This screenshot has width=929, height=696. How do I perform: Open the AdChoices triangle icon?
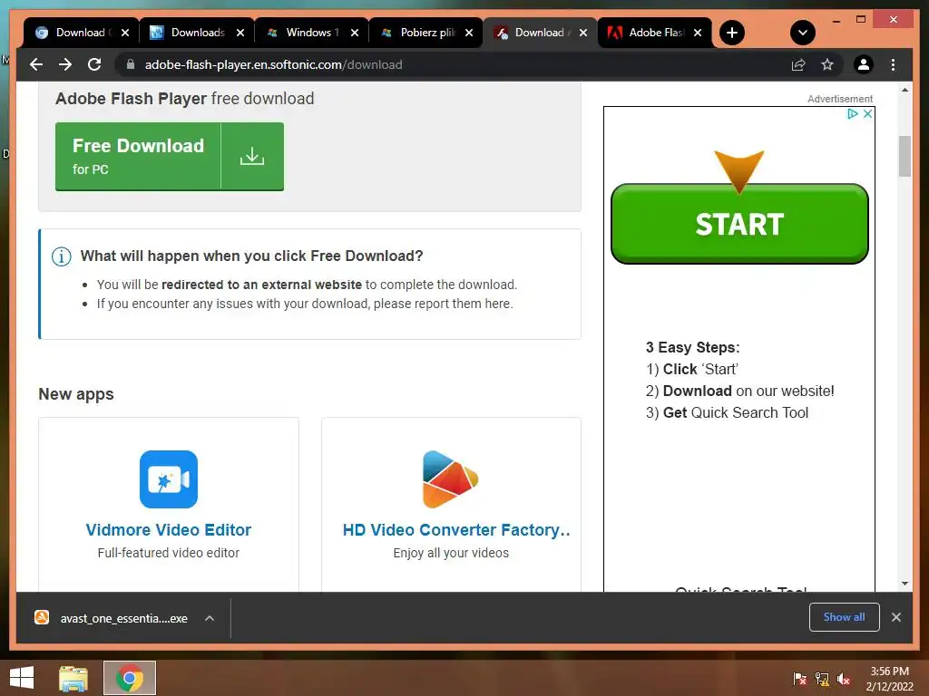853,113
